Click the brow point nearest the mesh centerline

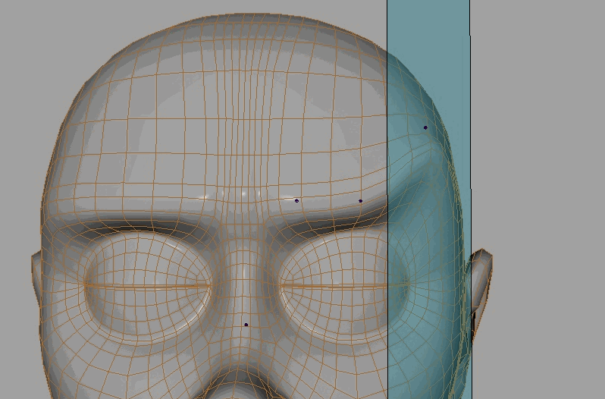[x=296, y=201]
